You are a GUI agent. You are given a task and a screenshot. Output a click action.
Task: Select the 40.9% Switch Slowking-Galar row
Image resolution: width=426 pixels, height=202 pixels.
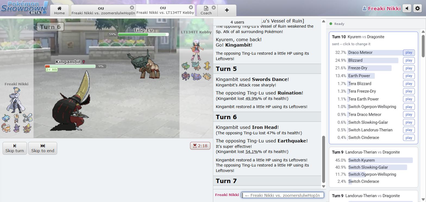(x=374, y=167)
